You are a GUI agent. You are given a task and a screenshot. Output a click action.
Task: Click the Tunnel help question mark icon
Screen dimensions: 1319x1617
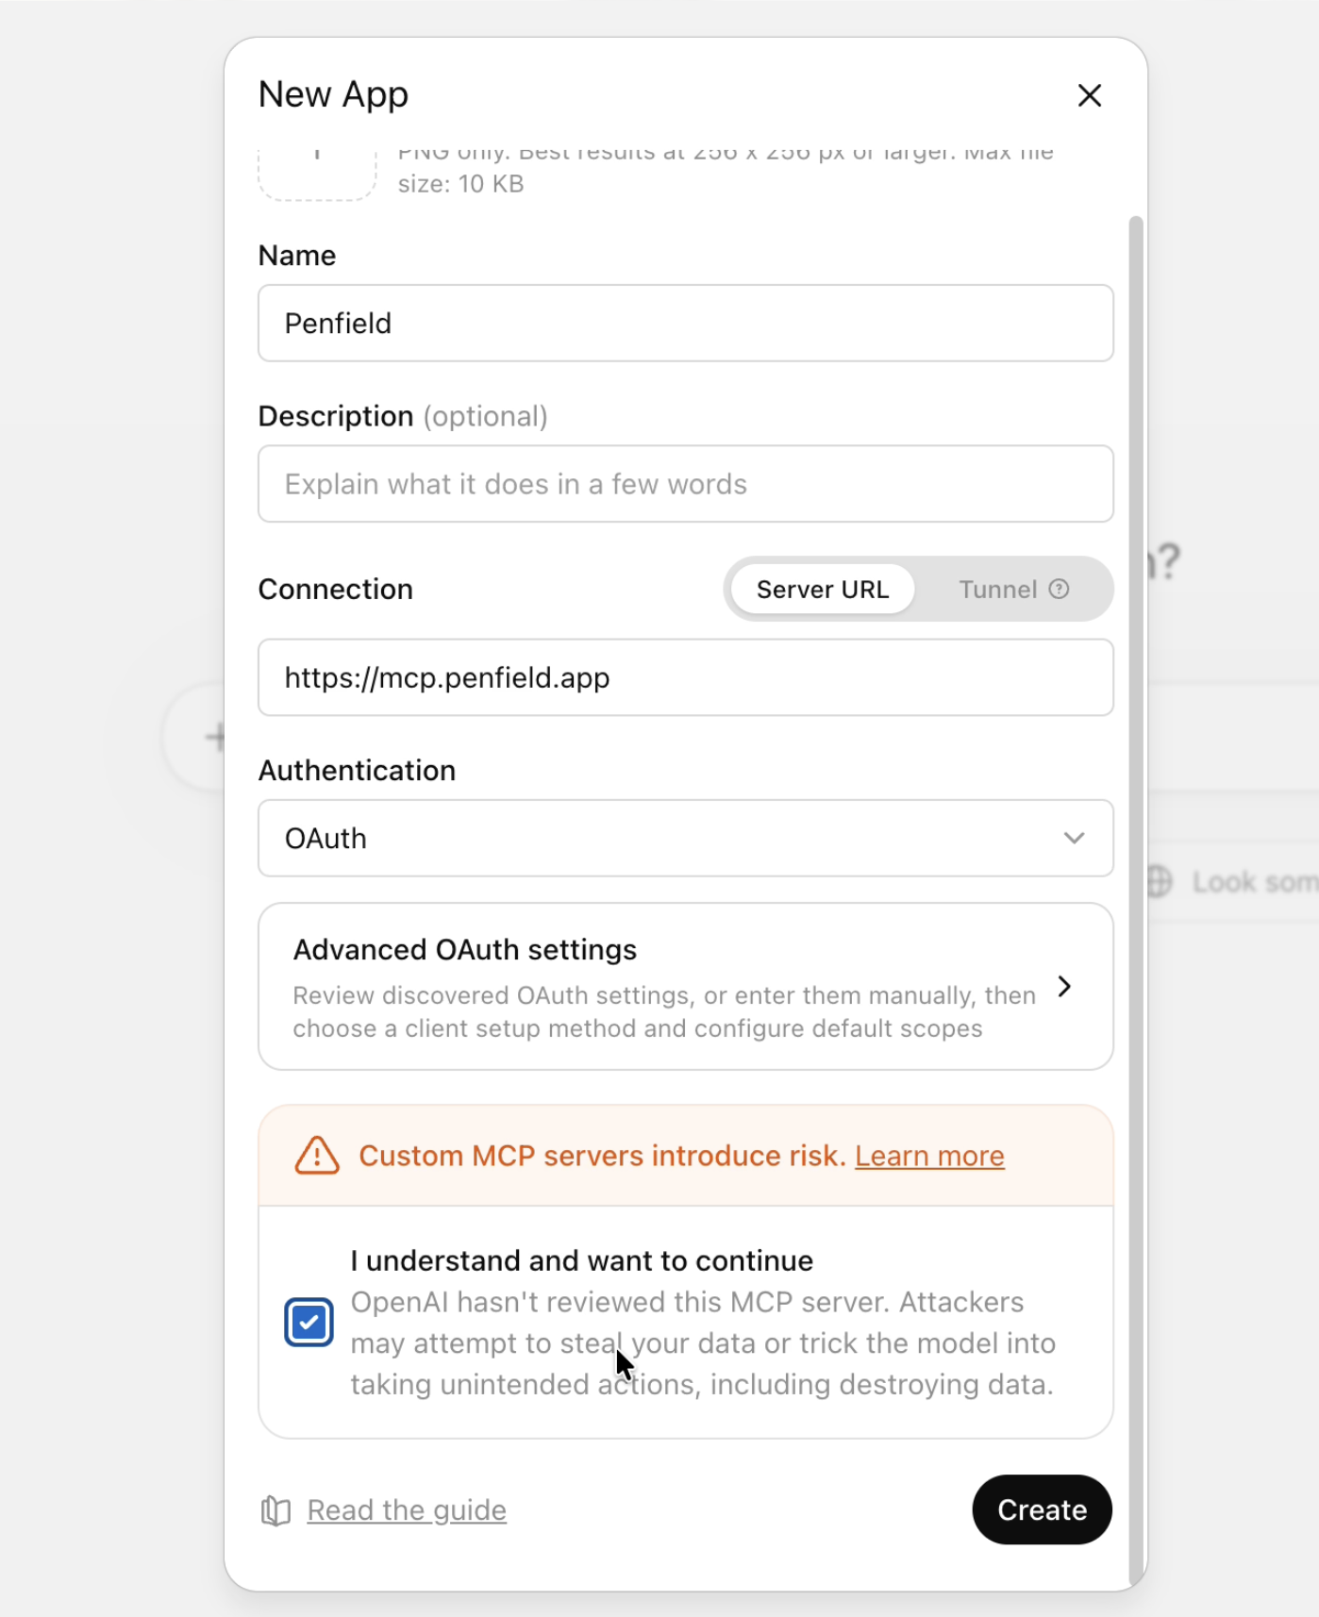tap(1060, 590)
